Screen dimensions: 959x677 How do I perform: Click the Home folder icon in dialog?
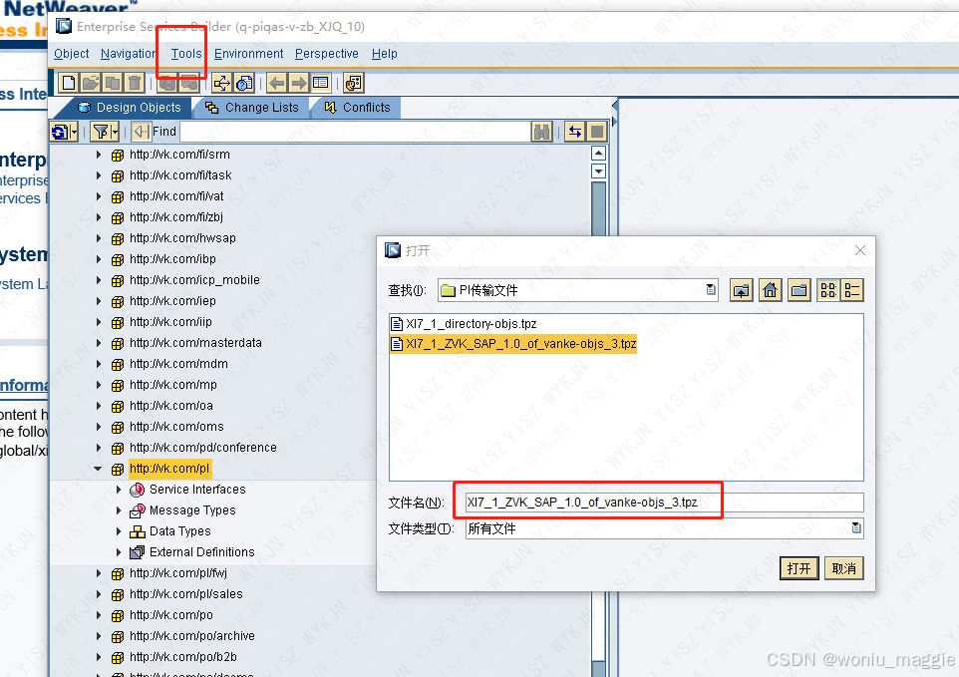(770, 290)
